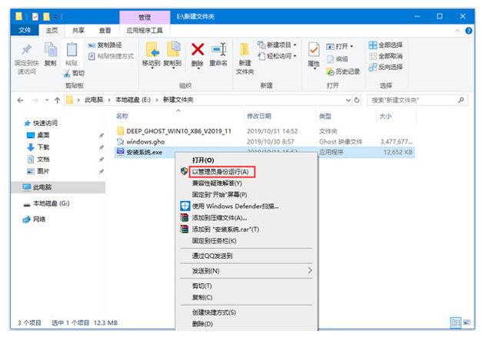Image resolution: width=483 pixels, height=337 pixels.
Task: Click the 修改日期 column header
Action: pyautogui.click(x=260, y=116)
